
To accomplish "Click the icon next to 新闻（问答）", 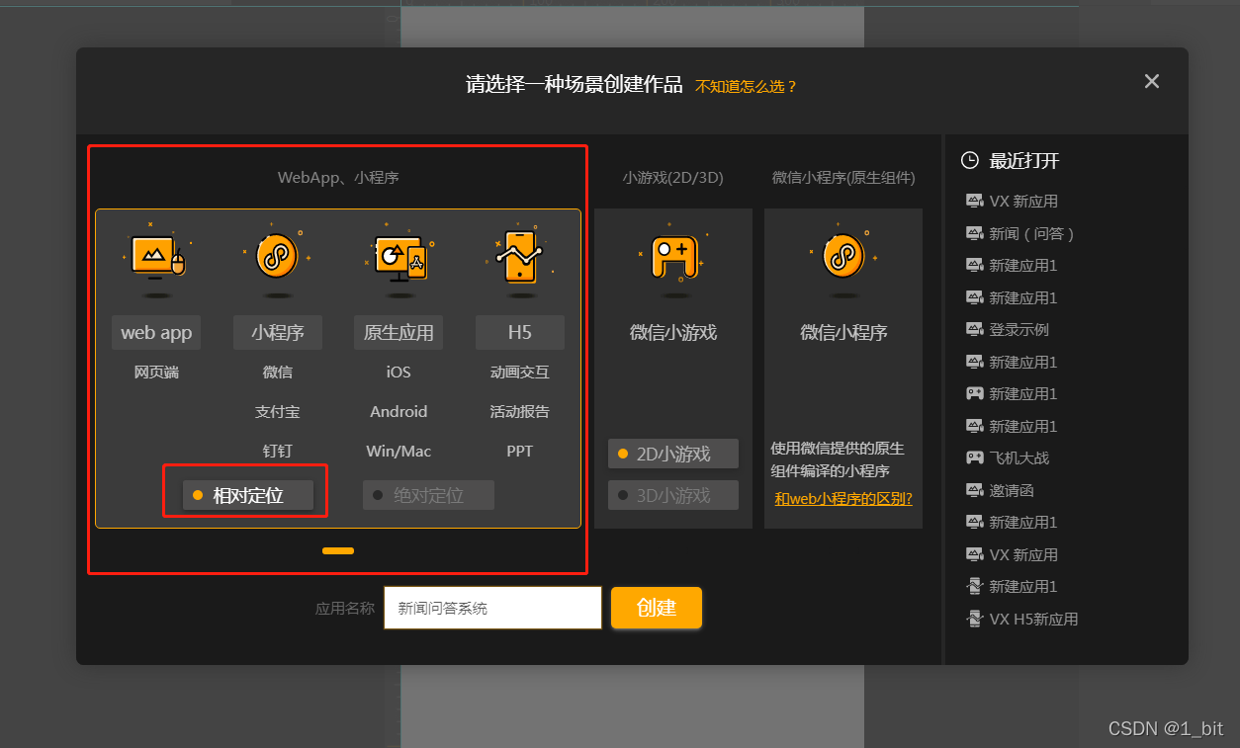I will tap(974, 233).
